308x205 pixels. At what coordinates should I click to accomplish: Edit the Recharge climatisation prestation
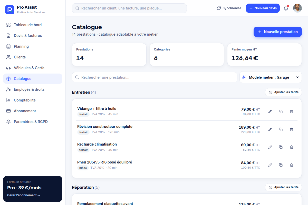270,147
